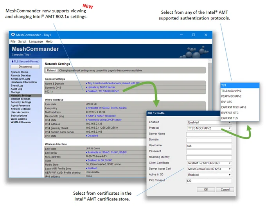Maximize the MeshCommander window
This screenshot has height=206, width=266.
pos(193,35)
